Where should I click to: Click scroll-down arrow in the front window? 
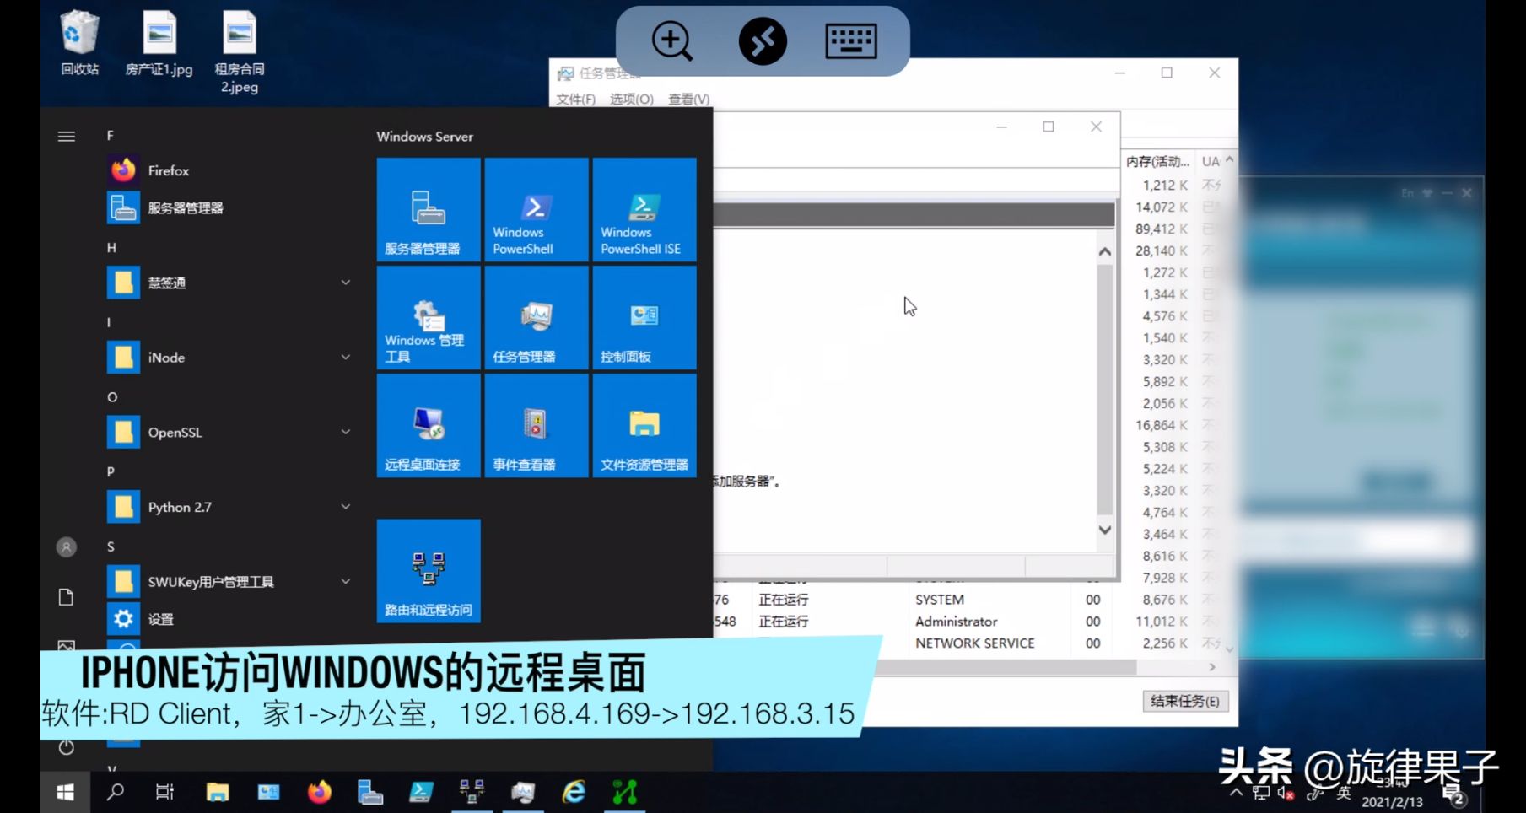click(x=1104, y=530)
